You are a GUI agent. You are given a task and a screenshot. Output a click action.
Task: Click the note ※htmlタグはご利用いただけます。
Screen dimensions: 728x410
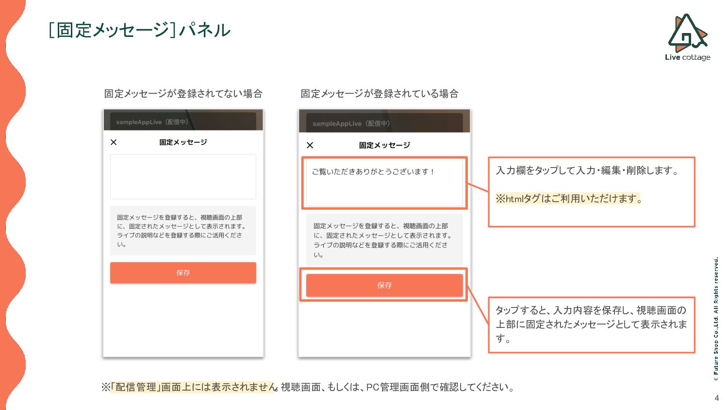(x=569, y=199)
